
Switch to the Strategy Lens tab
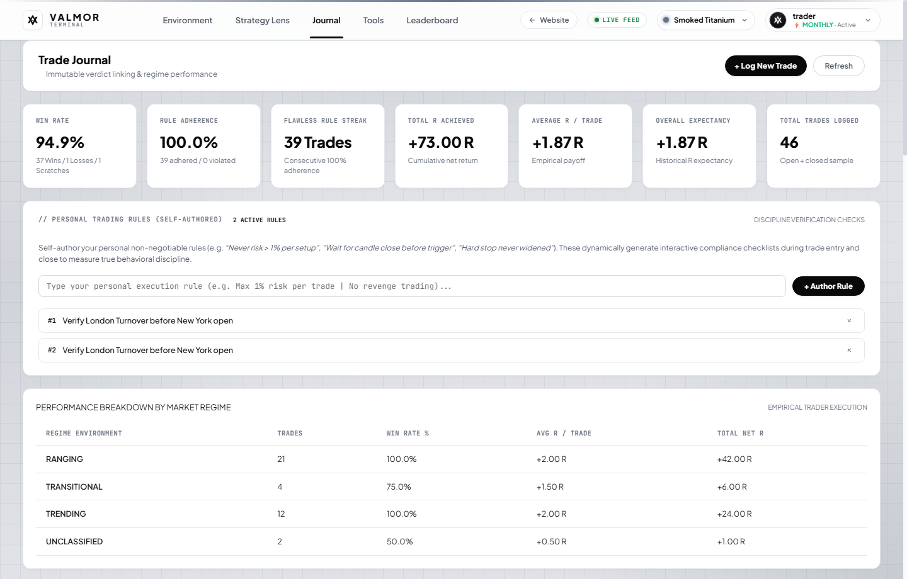(263, 20)
